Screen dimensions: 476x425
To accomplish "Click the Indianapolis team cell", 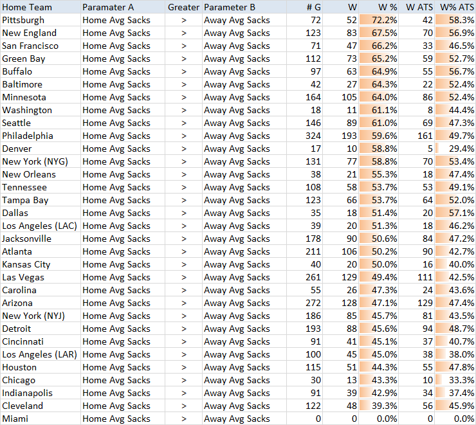I will coord(41,393).
